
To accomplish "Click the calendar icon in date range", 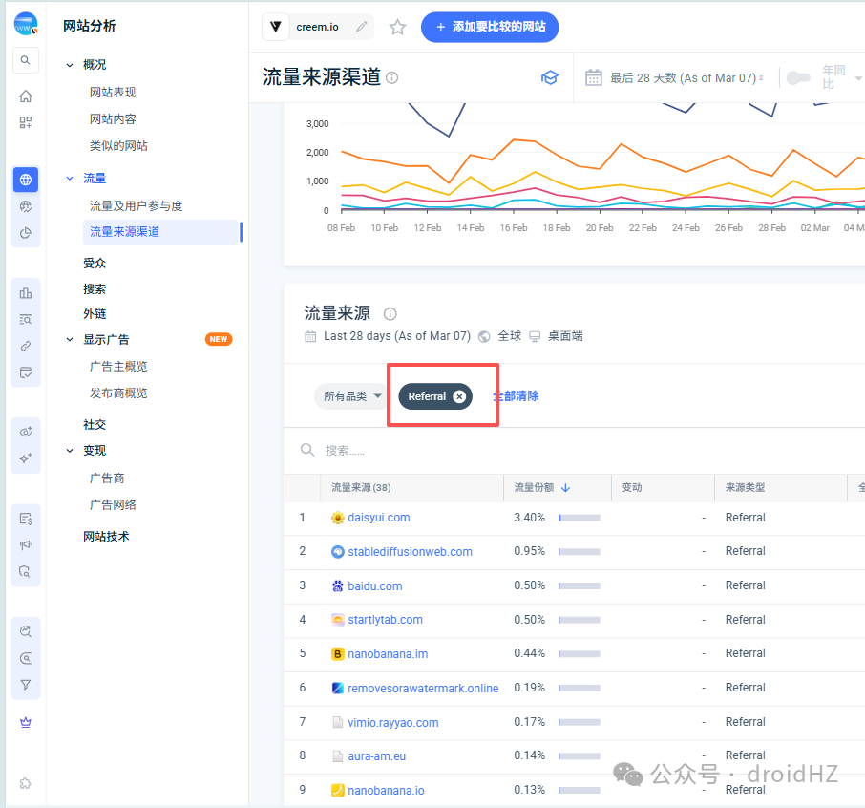I will (x=593, y=77).
